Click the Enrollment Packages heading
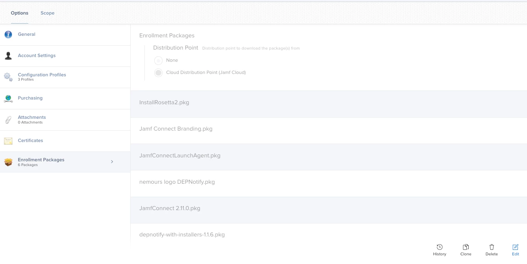Image resolution: width=527 pixels, height=264 pixels. point(167,35)
